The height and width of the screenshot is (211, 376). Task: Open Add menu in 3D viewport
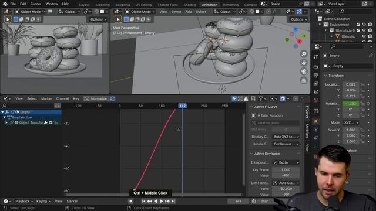pos(188,12)
